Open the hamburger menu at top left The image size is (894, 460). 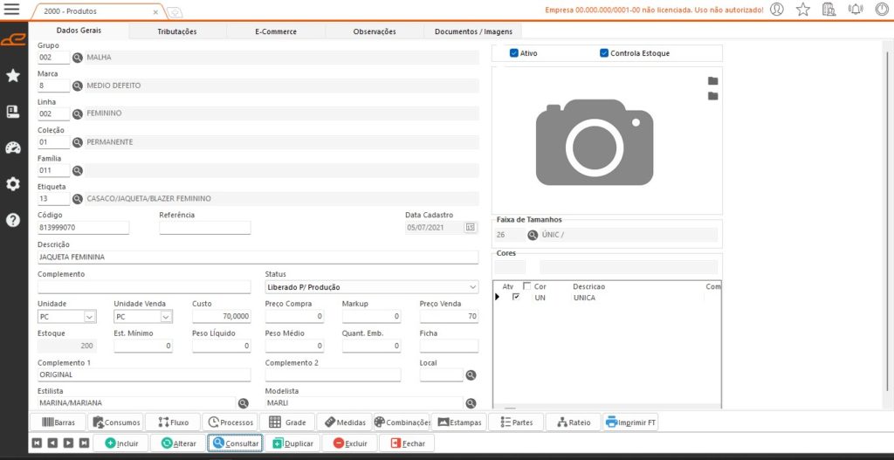(12, 10)
